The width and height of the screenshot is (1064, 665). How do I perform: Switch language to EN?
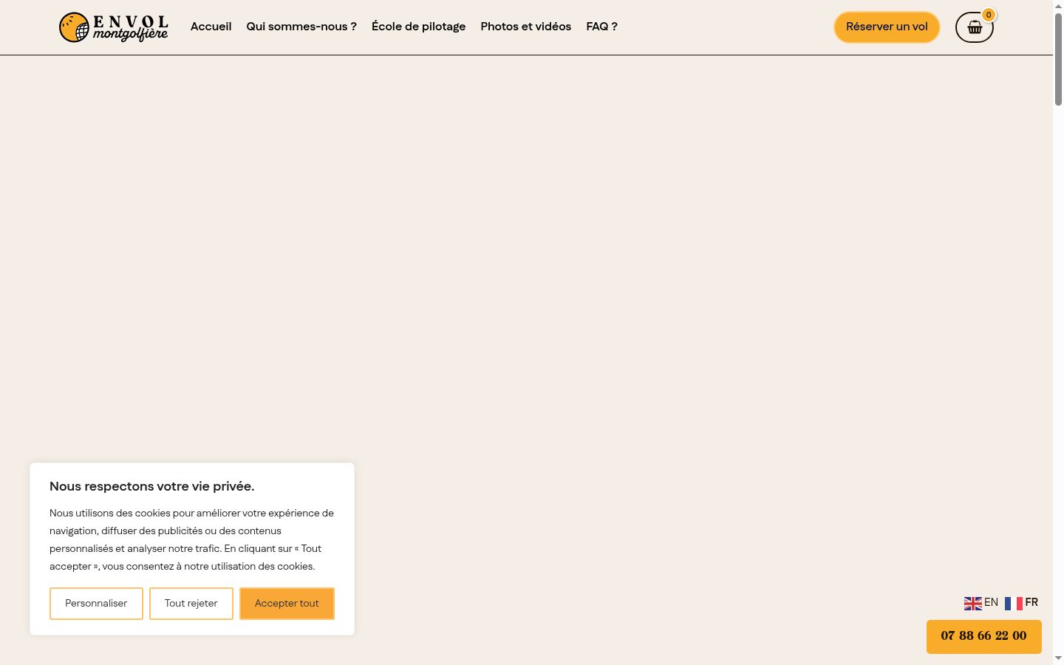(x=991, y=602)
